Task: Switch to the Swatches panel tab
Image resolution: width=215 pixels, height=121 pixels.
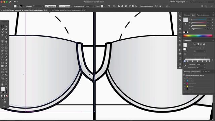Action: (187, 15)
